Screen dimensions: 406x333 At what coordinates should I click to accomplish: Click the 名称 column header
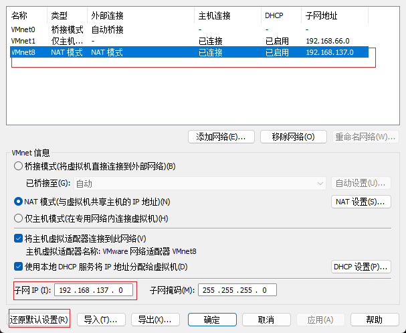click(x=29, y=16)
